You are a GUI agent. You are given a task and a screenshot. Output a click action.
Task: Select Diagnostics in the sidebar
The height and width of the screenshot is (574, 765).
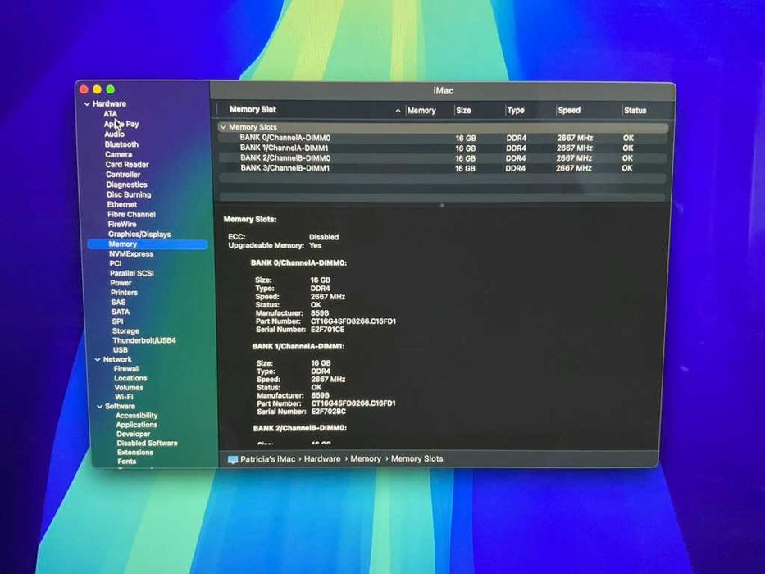click(126, 184)
